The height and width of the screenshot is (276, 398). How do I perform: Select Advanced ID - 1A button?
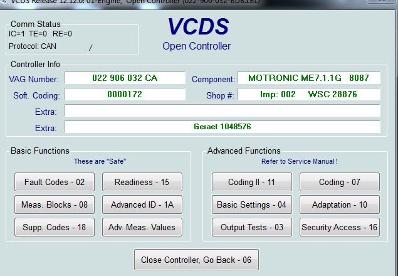(142, 204)
